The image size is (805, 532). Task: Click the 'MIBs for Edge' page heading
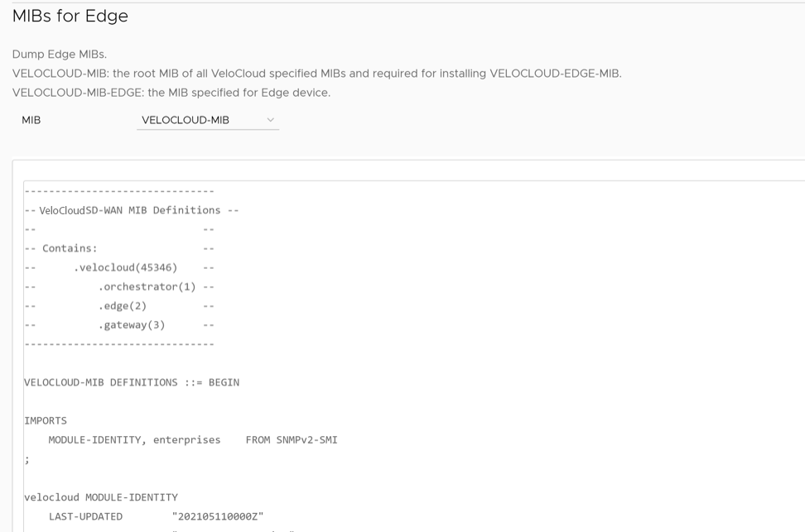70,16
